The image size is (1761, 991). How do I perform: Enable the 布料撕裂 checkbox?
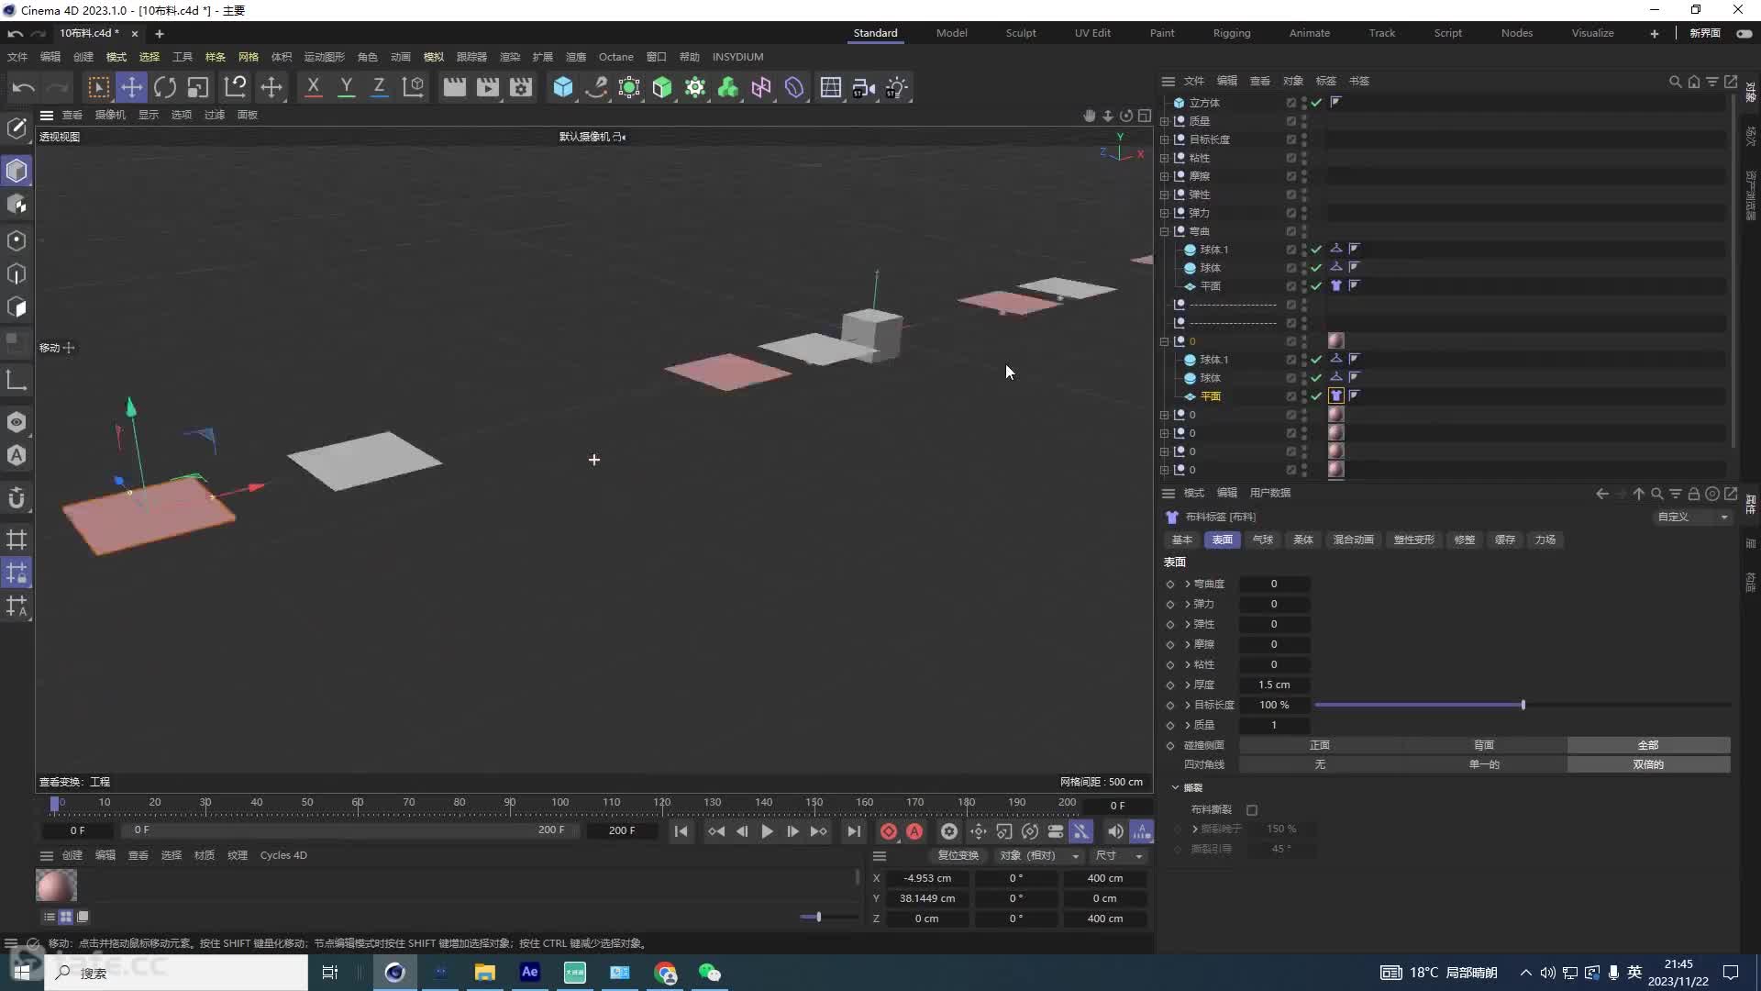pyautogui.click(x=1252, y=810)
